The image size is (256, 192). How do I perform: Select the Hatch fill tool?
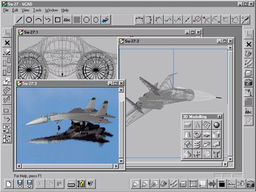coord(77,20)
